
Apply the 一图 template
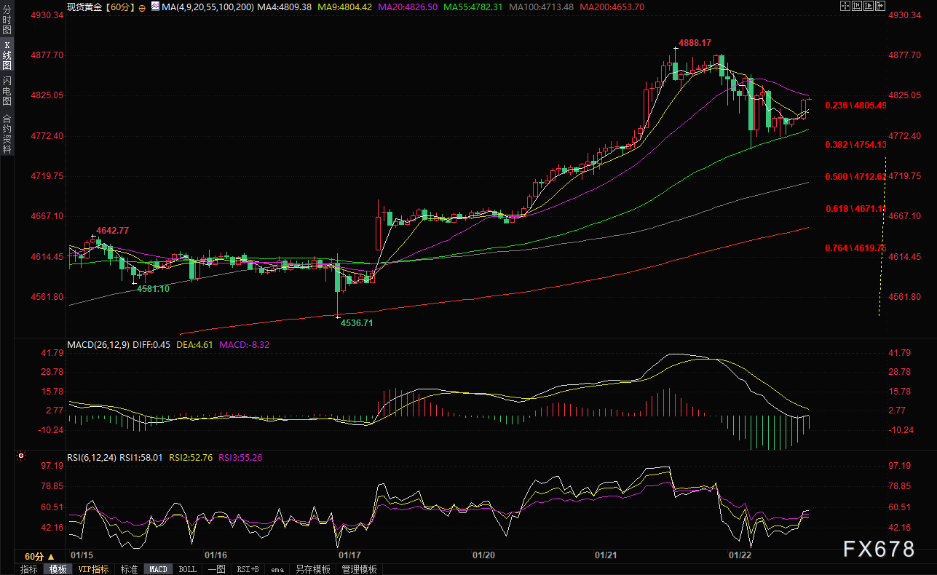click(216, 569)
